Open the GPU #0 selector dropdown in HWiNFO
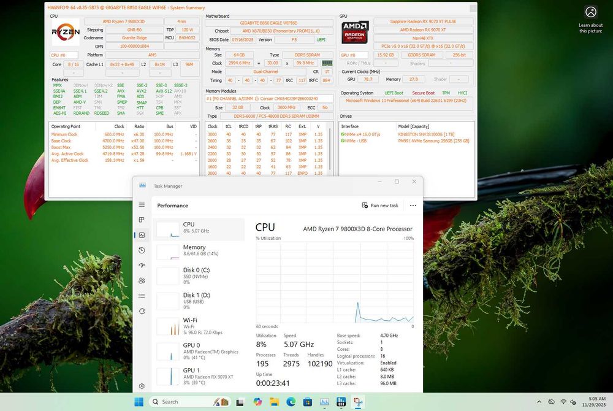 click(354, 55)
